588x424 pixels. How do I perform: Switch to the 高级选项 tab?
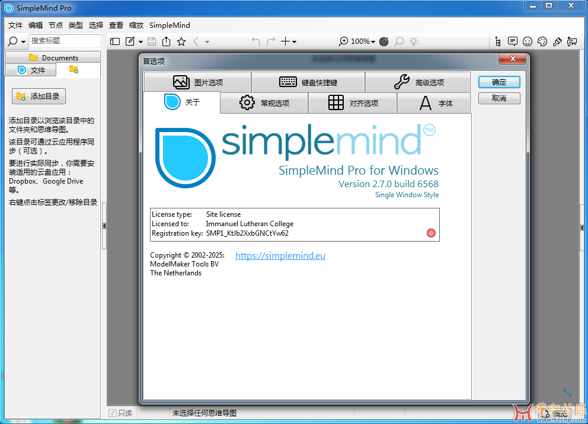pyautogui.click(x=418, y=82)
